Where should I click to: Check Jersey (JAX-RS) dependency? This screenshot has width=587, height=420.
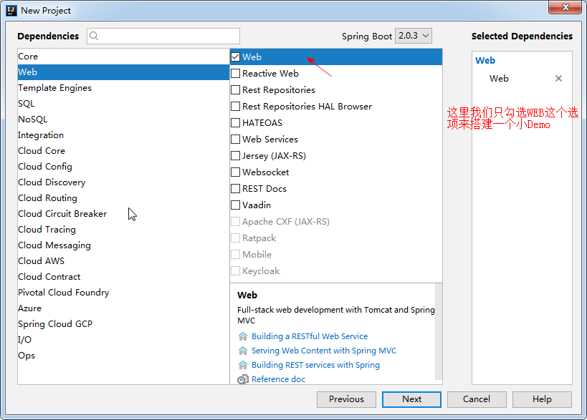pos(236,155)
